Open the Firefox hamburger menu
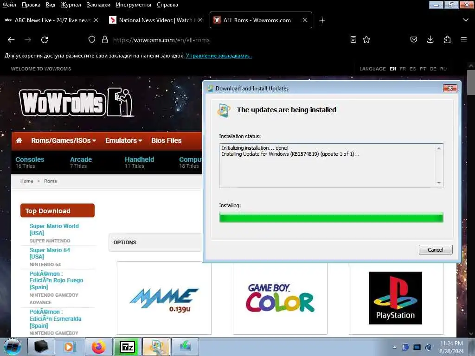475x356 pixels. [464, 39]
